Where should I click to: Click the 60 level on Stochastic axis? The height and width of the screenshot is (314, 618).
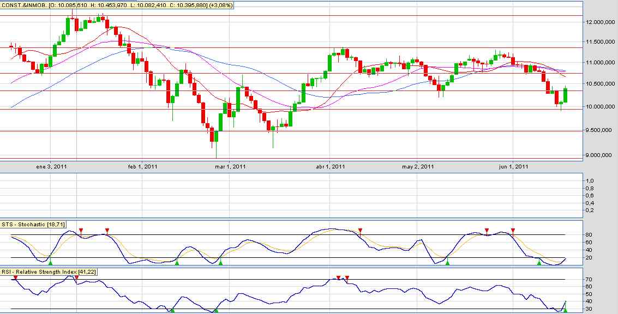pos(588,242)
